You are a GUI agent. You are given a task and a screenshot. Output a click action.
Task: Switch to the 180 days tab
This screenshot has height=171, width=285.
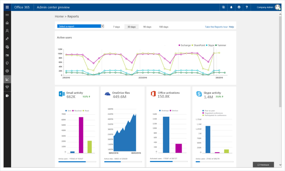tap(164, 27)
